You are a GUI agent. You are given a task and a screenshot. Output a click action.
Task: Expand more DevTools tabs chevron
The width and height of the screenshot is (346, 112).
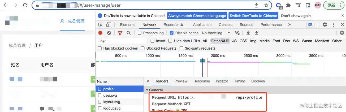pos(289,25)
